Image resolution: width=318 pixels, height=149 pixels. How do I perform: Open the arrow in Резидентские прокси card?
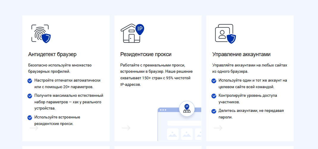click(126, 128)
